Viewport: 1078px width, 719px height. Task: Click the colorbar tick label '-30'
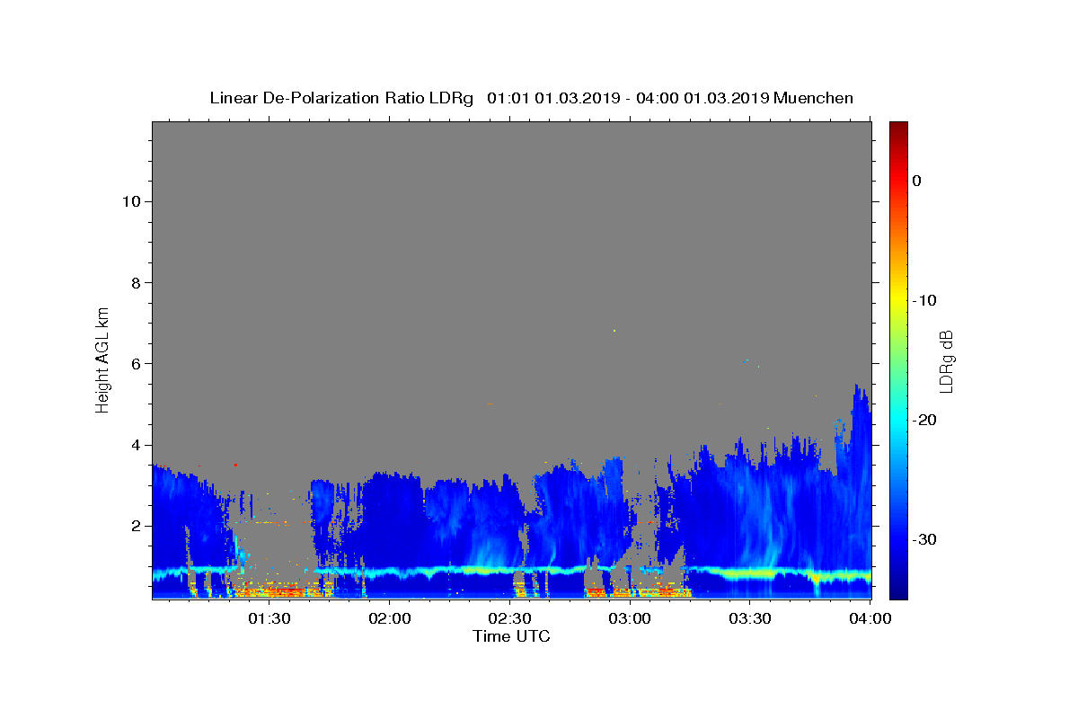[x=925, y=539]
